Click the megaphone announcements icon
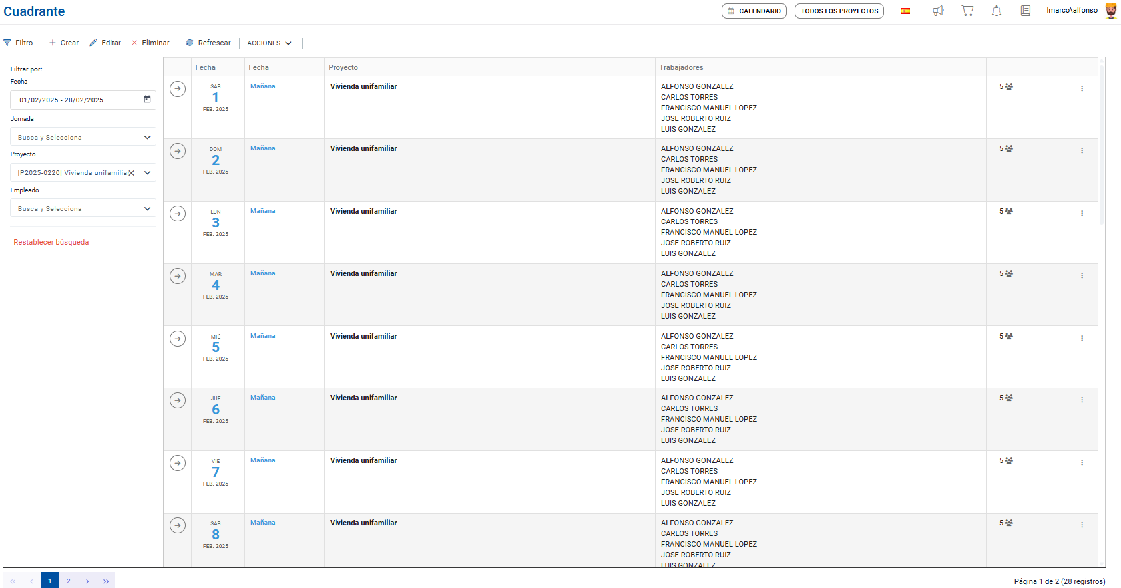 tap(938, 11)
